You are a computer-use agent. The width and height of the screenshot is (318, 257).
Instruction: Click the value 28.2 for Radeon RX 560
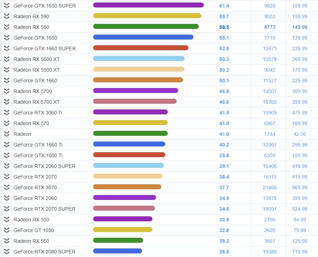point(224,241)
